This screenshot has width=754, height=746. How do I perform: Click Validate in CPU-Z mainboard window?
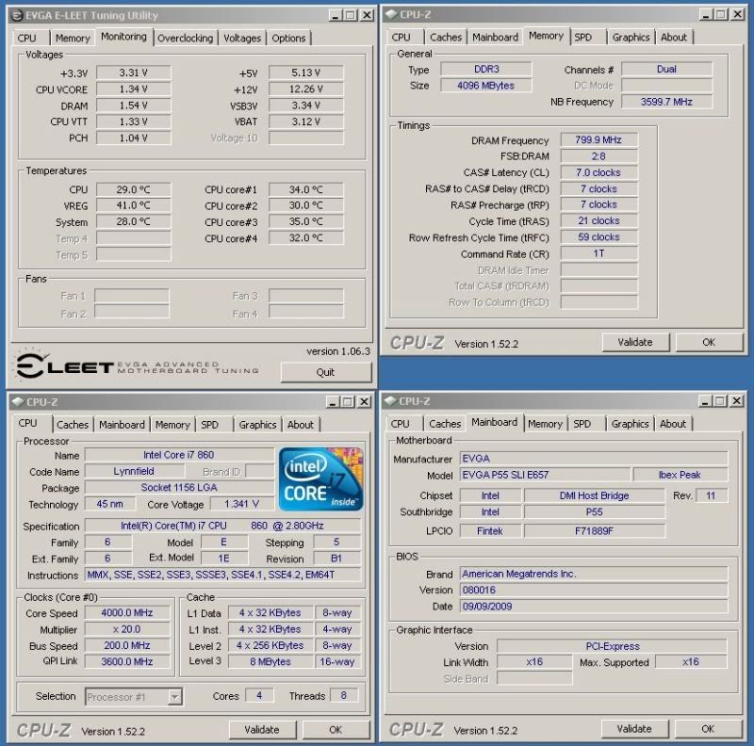[634, 729]
